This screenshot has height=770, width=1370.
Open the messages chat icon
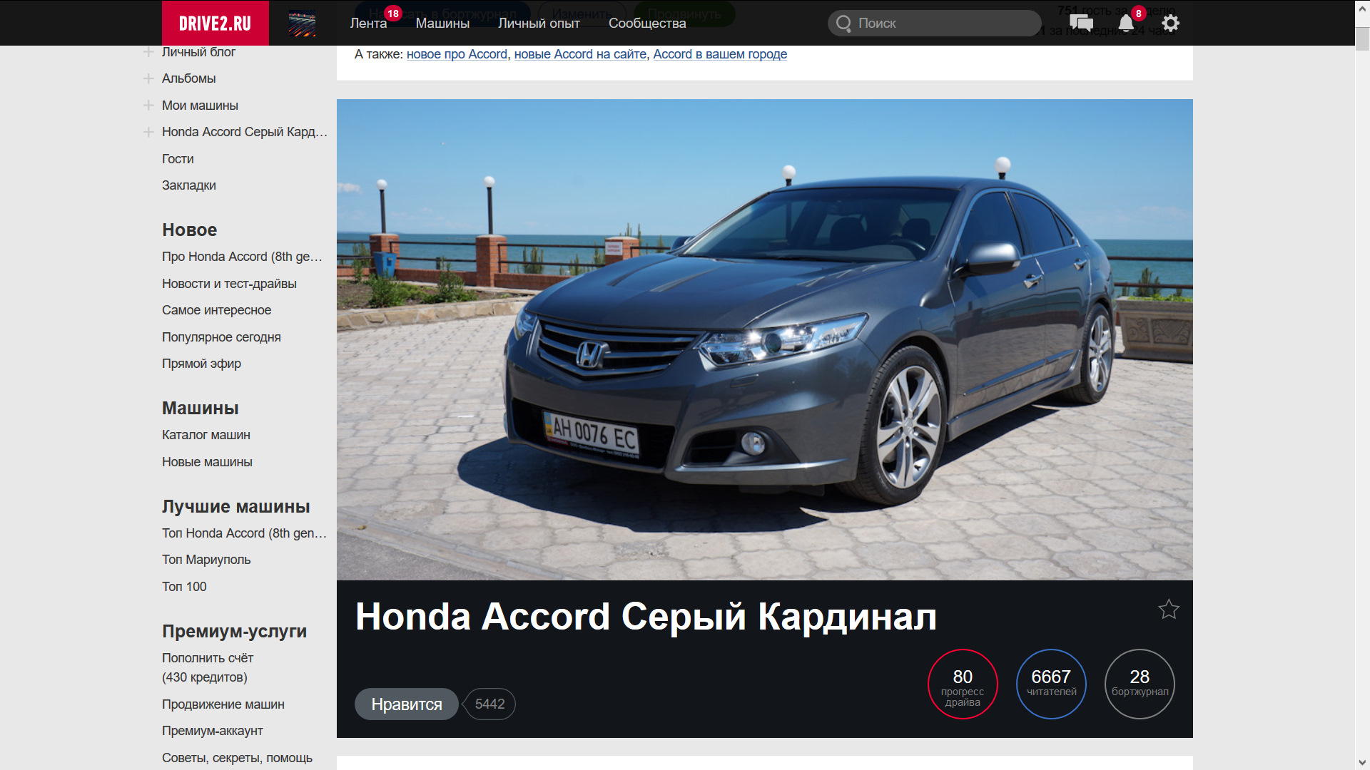[1081, 23]
